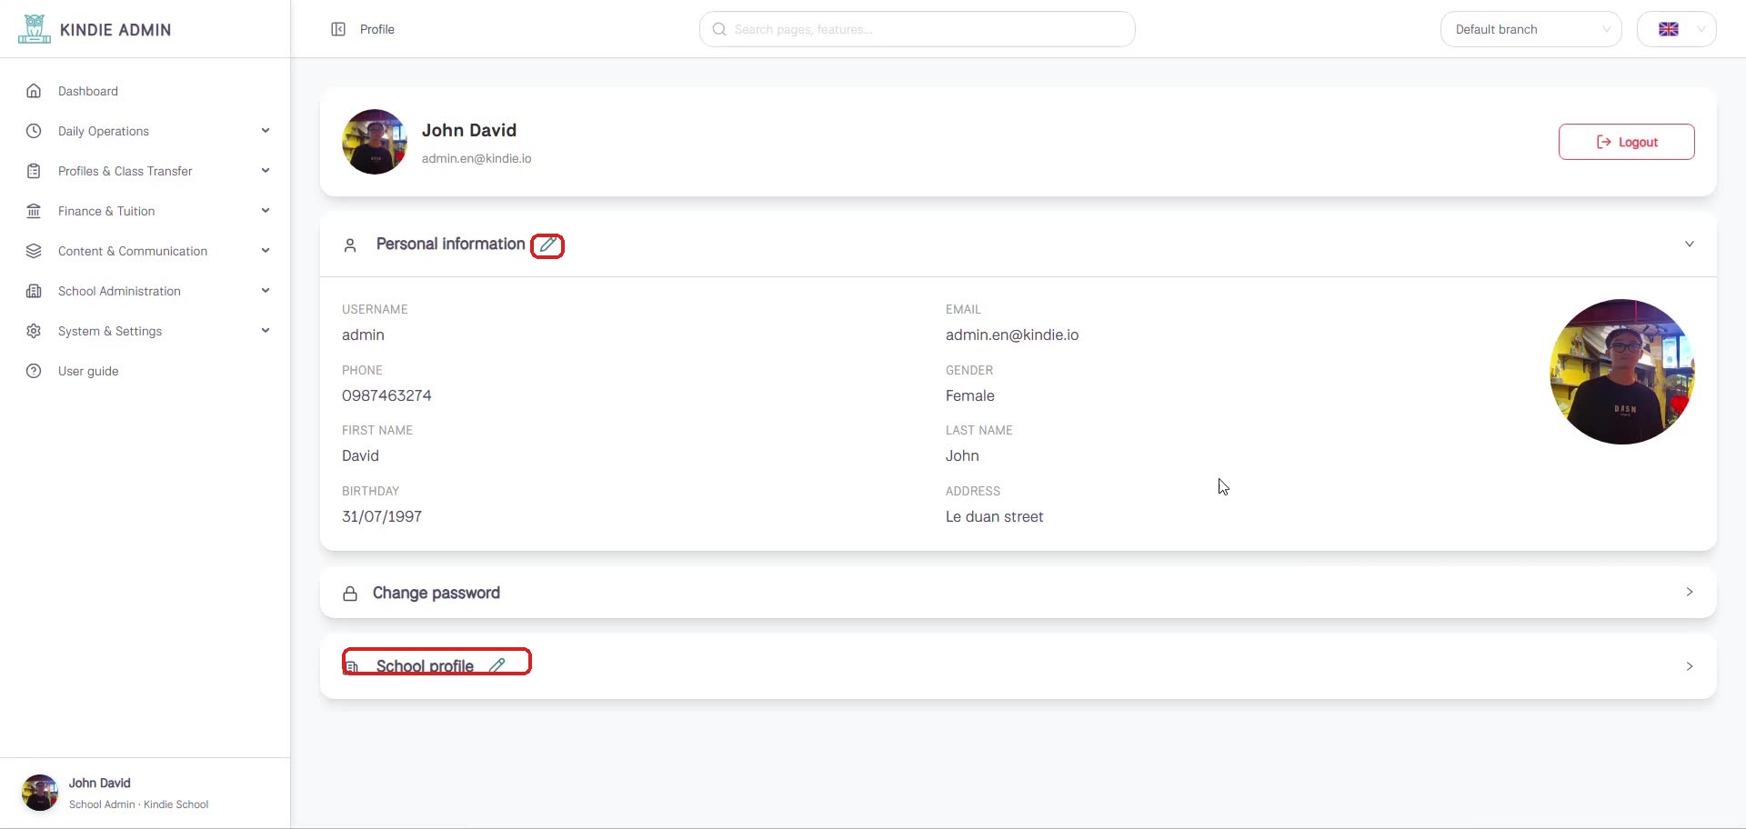The height and width of the screenshot is (829, 1746).
Task: Click the email value admin.en@kindie.io under EMAIL
Action: click(1012, 335)
